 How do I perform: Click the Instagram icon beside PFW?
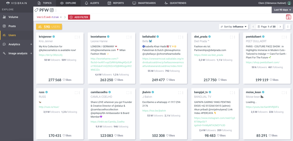click(52, 10)
